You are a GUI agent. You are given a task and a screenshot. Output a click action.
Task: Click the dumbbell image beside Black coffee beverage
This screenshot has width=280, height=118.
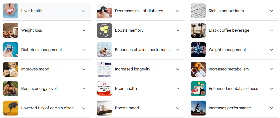tap(198, 30)
